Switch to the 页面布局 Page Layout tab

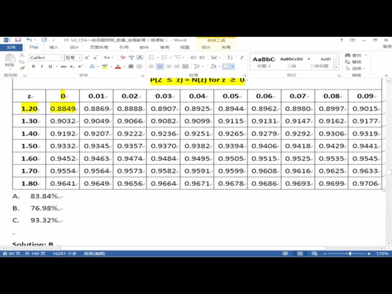point(99,47)
